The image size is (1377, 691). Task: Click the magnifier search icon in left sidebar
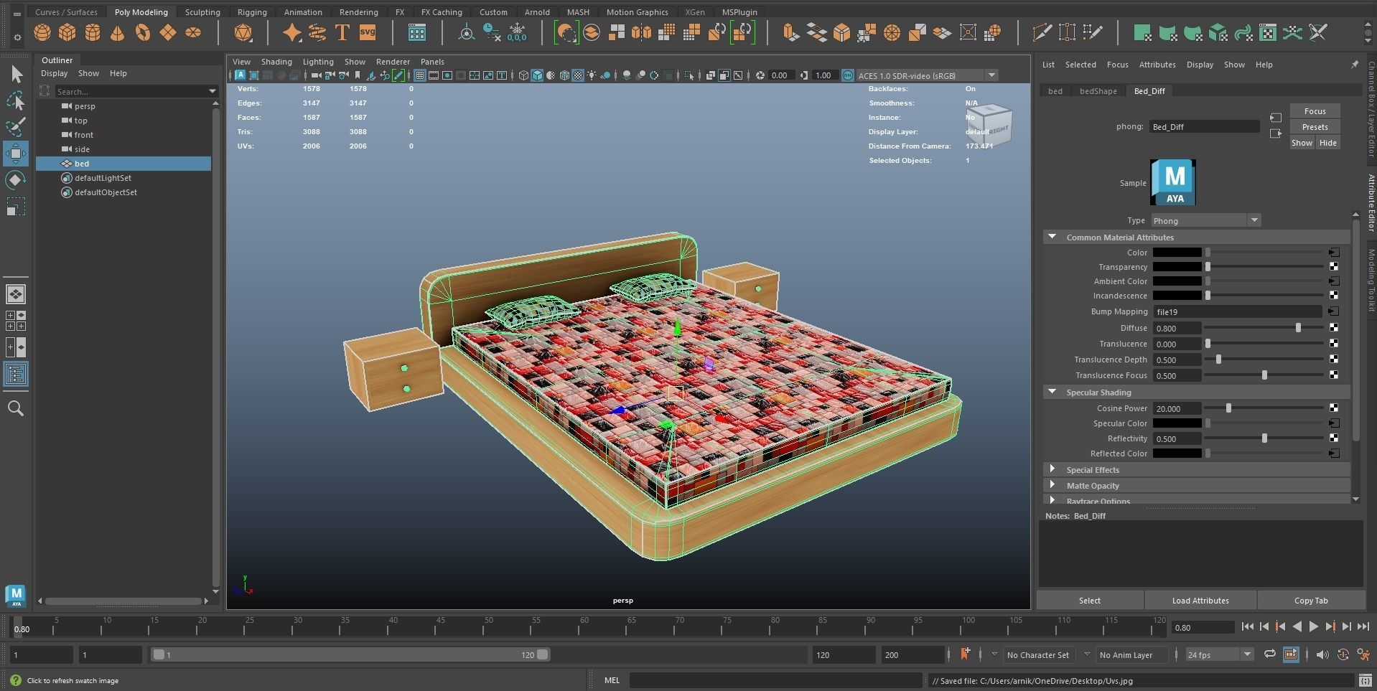pyautogui.click(x=16, y=408)
